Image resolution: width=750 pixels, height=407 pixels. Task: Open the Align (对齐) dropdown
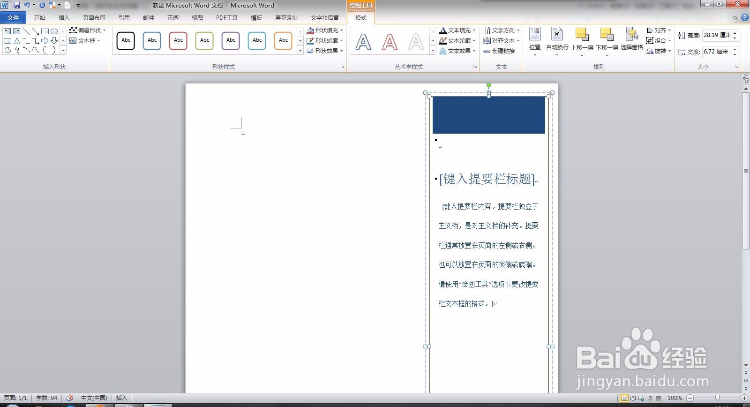pyautogui.click(x=659, y=30)
